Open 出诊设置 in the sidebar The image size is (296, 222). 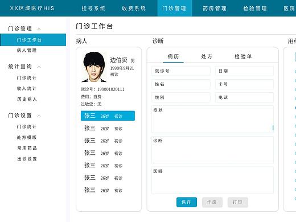point(27,159)
